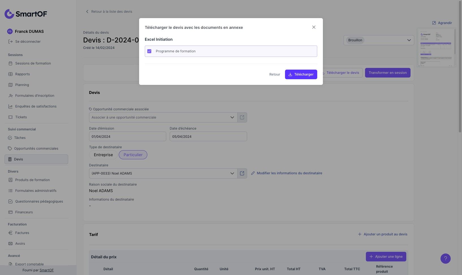The width and height of the screenshot is (462, 275).
Task: Open the Brouillon status dropdown
Action: click(379, 40)
